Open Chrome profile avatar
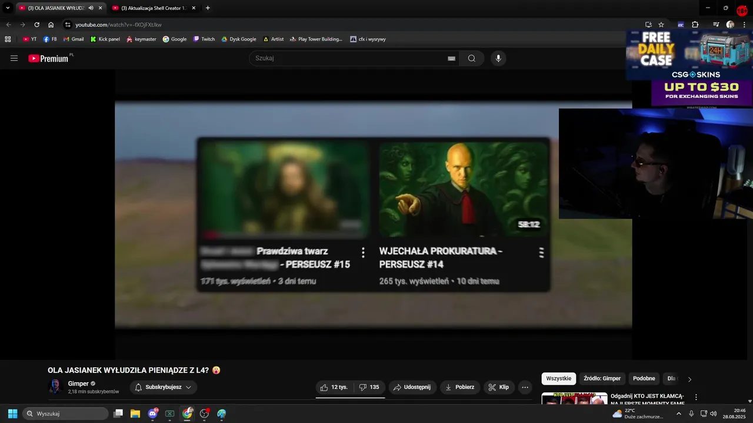This screenshot has height=423, width=753. 730,25
